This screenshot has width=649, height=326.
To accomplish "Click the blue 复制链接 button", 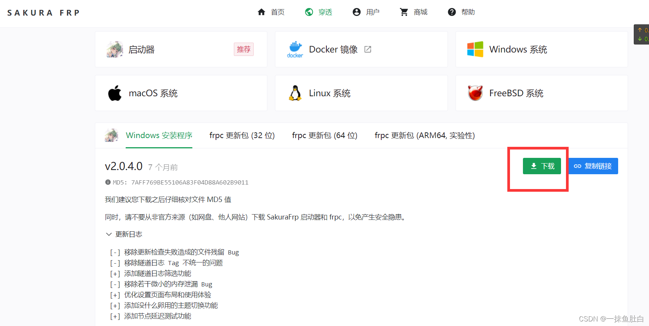I will pyautogui.click(x=593, y=166).
